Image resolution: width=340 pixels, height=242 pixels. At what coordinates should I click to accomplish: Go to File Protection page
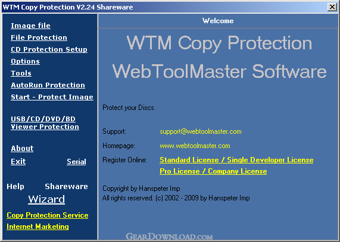39,37
